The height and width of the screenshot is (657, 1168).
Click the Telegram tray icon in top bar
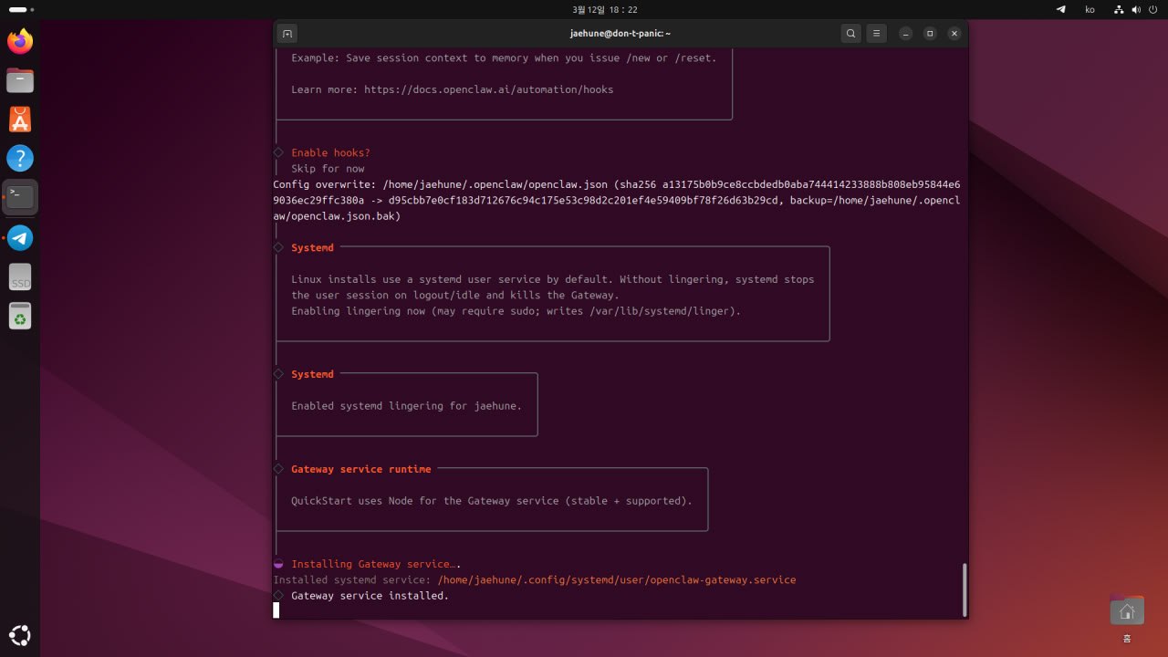1061,9
